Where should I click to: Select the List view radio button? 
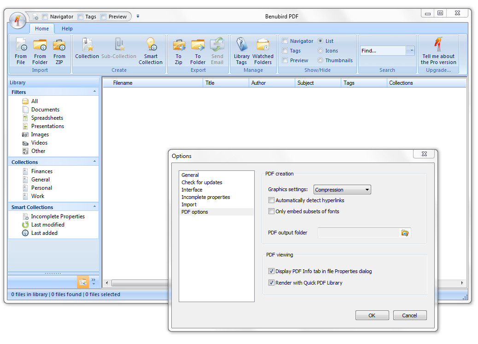(320, 41)
